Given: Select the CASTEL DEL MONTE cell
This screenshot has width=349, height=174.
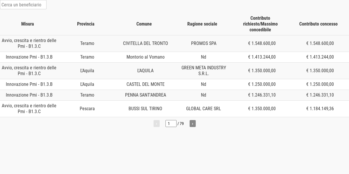Looking at the screenshot, I should 145,84.
